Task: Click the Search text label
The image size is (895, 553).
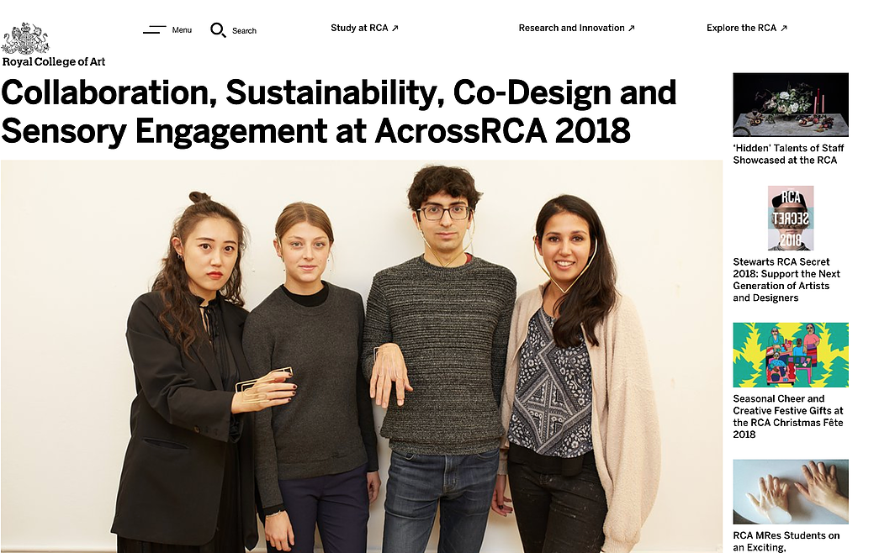Action: coord(244,31)
